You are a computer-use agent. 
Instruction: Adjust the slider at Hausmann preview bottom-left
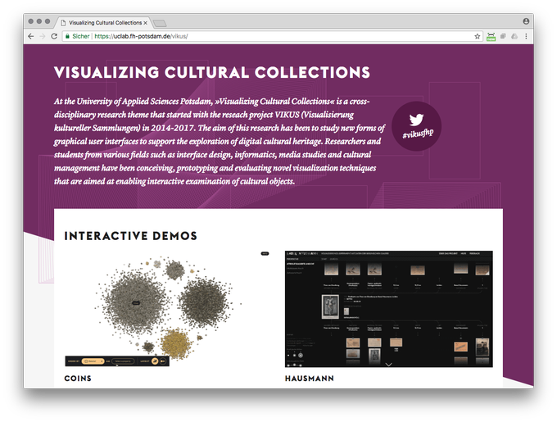pyautogui.click(x=295, y=365)
